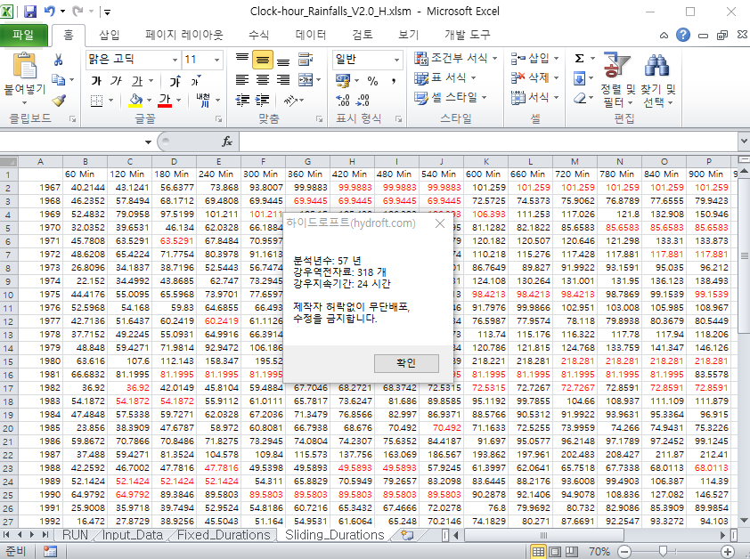The image size is (750, 559).
Task: Open Cell Styles dropdown
Action: pyautogui.click(x=451, y=98)
